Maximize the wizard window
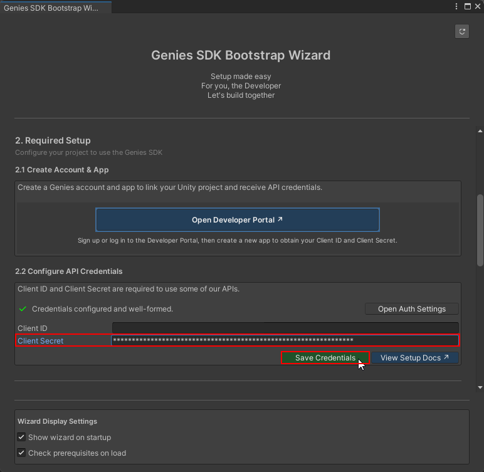The width and height of the screenshot is (484, 472). (467, 6)
